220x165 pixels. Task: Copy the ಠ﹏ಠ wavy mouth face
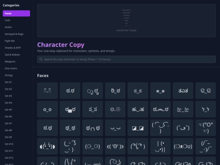(x=161, y=109)
